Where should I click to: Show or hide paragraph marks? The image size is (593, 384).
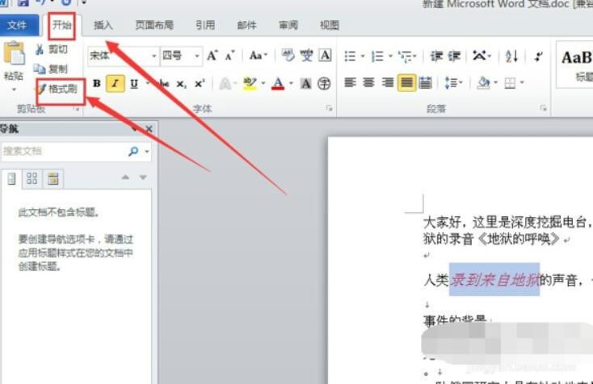click(539, 56)
